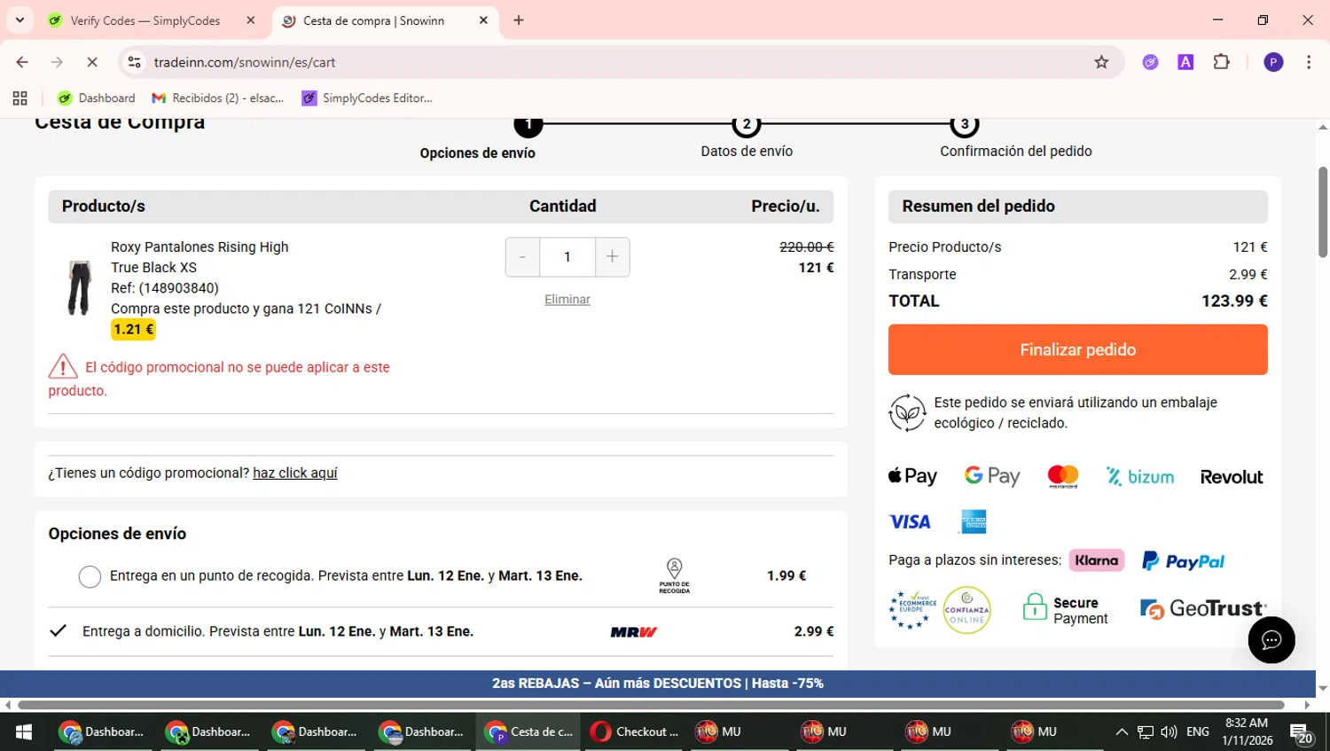
Task: Open the Cesta de c... Chrome taskbar window
Action: (x=529, y=732)
